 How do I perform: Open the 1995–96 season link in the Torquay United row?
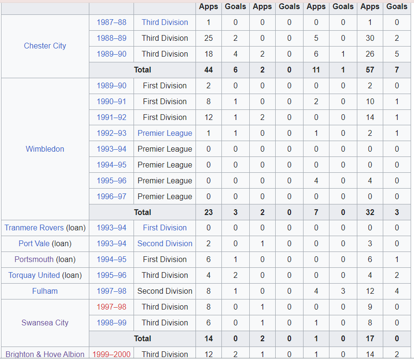[x=111, y=275]
